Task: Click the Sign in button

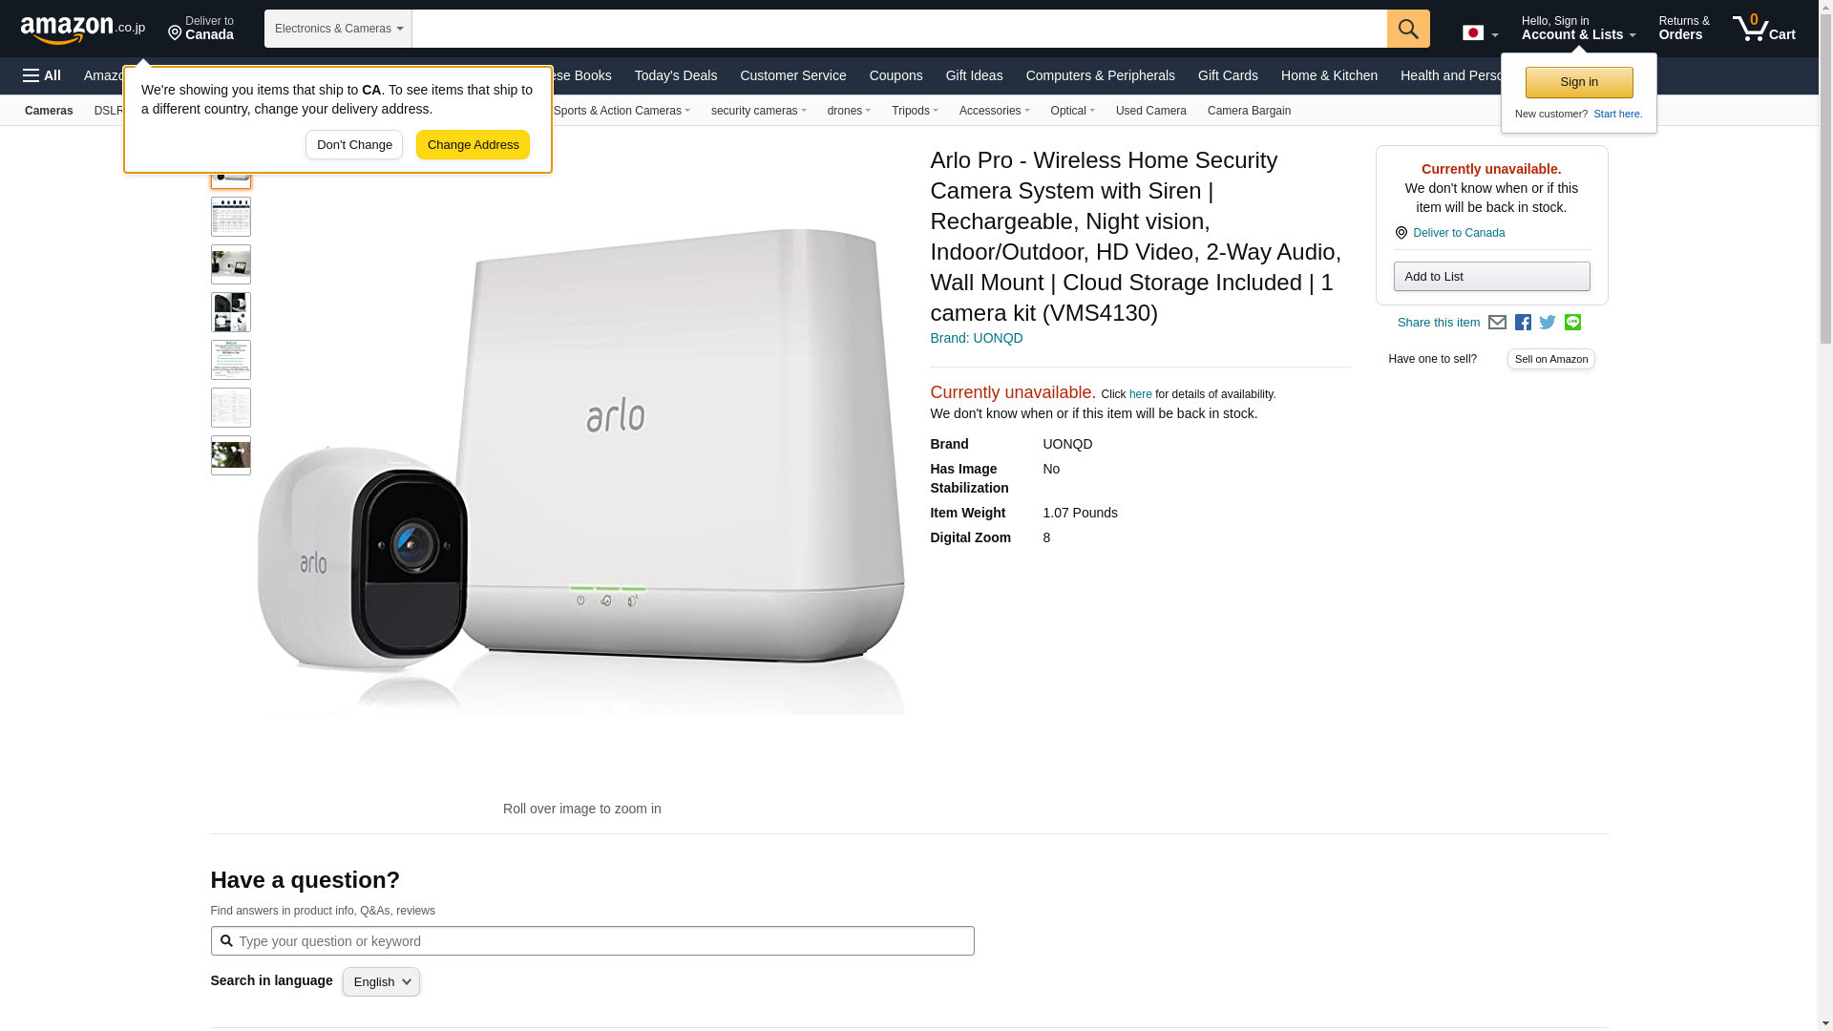Action: tap(1579, 82)
